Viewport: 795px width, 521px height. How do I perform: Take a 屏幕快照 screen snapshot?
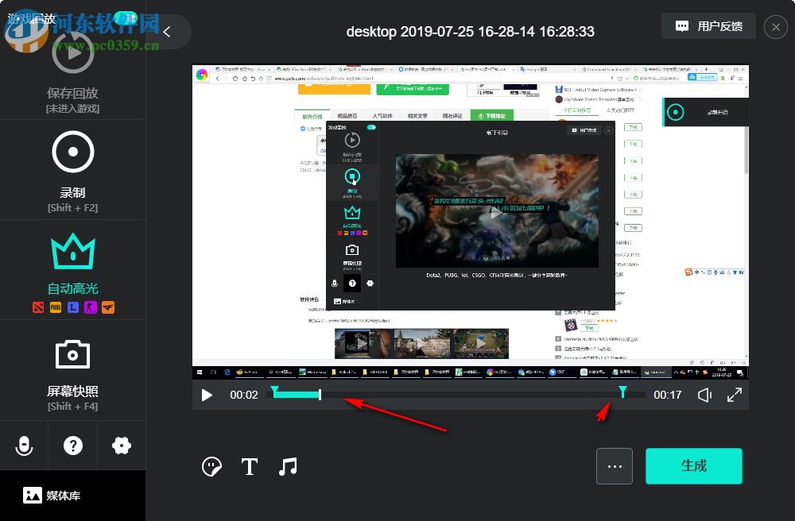pyautogui.click(x=72, y=354)
